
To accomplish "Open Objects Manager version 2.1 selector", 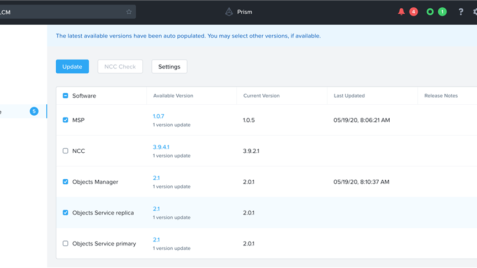I will pyautogui.click(x=156, y=178).
